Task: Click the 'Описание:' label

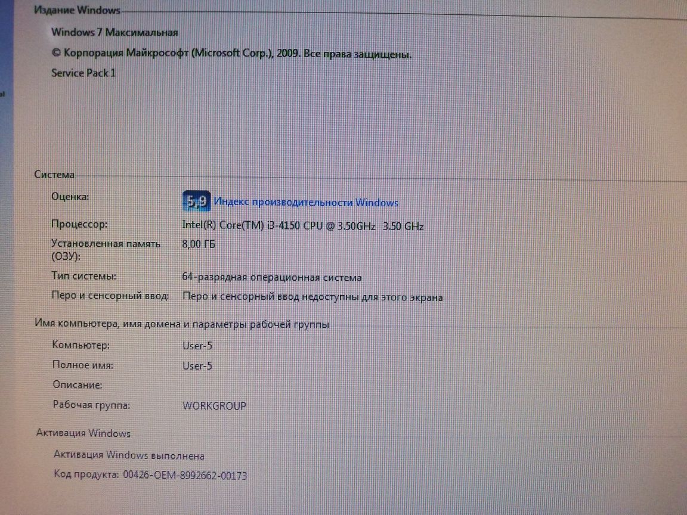Action: pyautogui.click(x=78, y=385)
